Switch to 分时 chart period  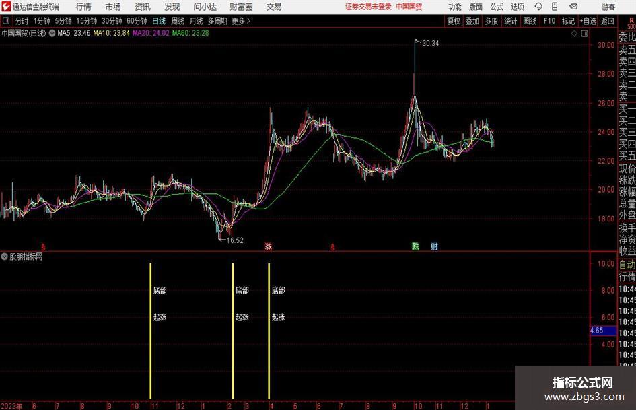(22, 21)
